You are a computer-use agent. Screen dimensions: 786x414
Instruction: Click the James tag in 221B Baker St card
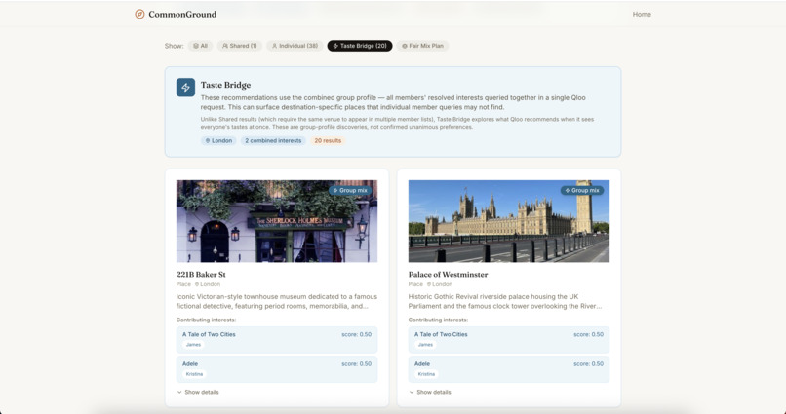pyautogui.click(x=193, y=345)
